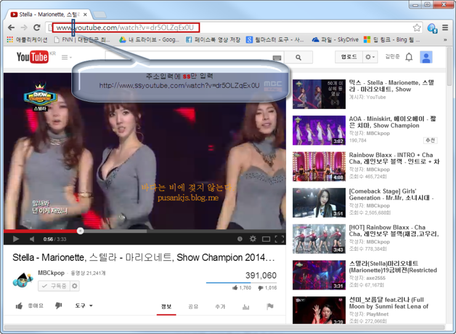Click the browser forward arrow

coord(24,28)
